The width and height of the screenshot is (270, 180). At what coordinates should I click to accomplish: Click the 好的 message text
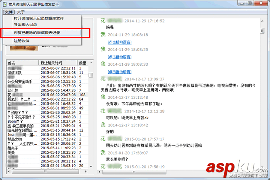click(x=110, y=132)
